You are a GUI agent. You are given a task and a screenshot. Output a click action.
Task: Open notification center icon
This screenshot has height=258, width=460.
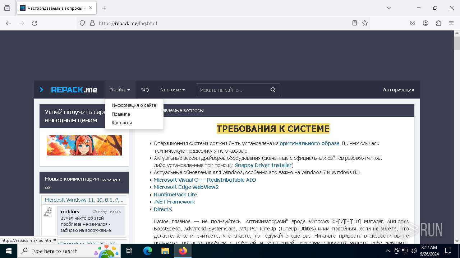448,251
